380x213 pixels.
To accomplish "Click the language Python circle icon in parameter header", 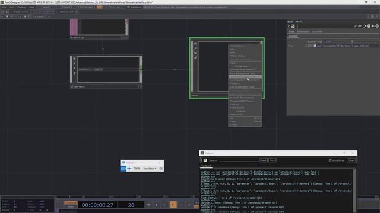I will (x=368, y=26).
